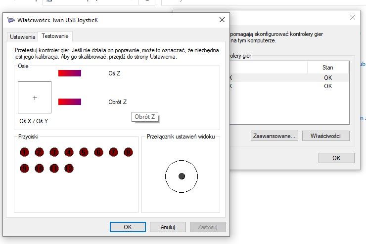Select the first controller row with OK status
Image resolution: width=366 pixels, height=244 pixels.
pos(289,78)
